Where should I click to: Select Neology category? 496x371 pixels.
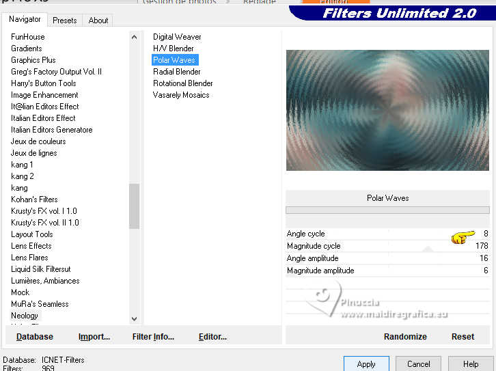[25, 316]
